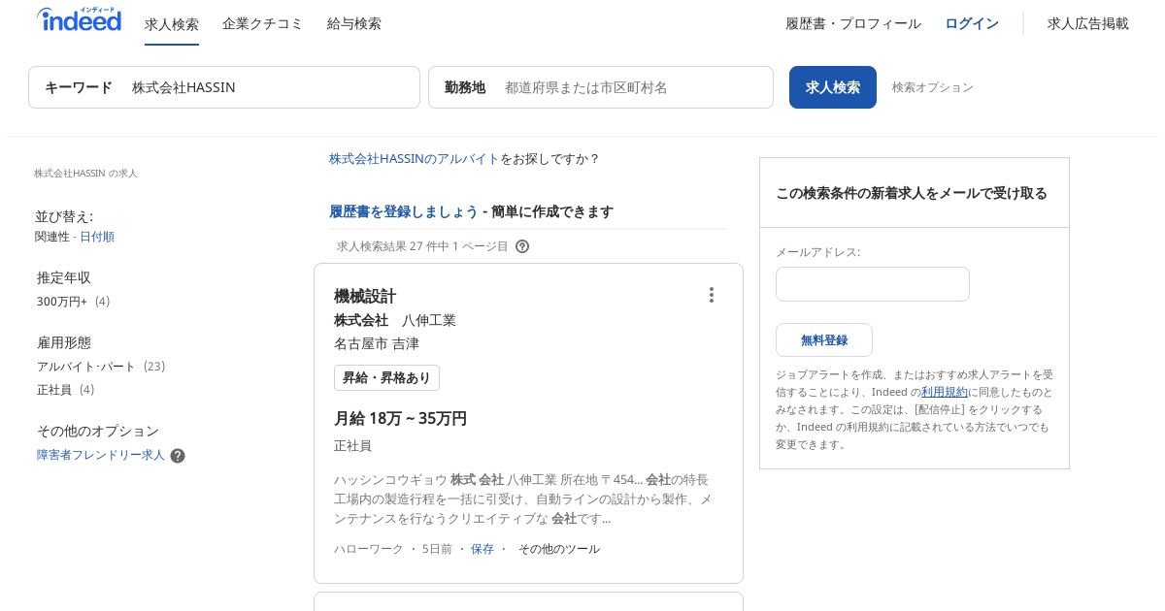Click the 昇給・昇格あり tag
Image resolution: width=1165 pixels, height=611 pixels.
pos(386,378)
